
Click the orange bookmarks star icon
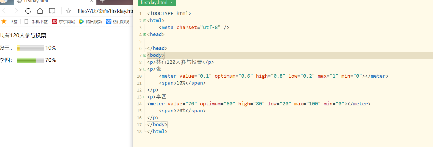[4, 21]
